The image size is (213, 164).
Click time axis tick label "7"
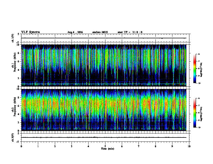point(139,146)
